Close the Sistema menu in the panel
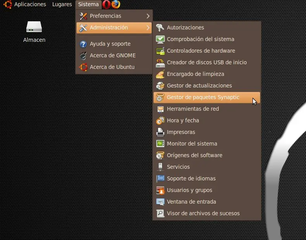This screenshot has width=306, height=240. (88, 4)
